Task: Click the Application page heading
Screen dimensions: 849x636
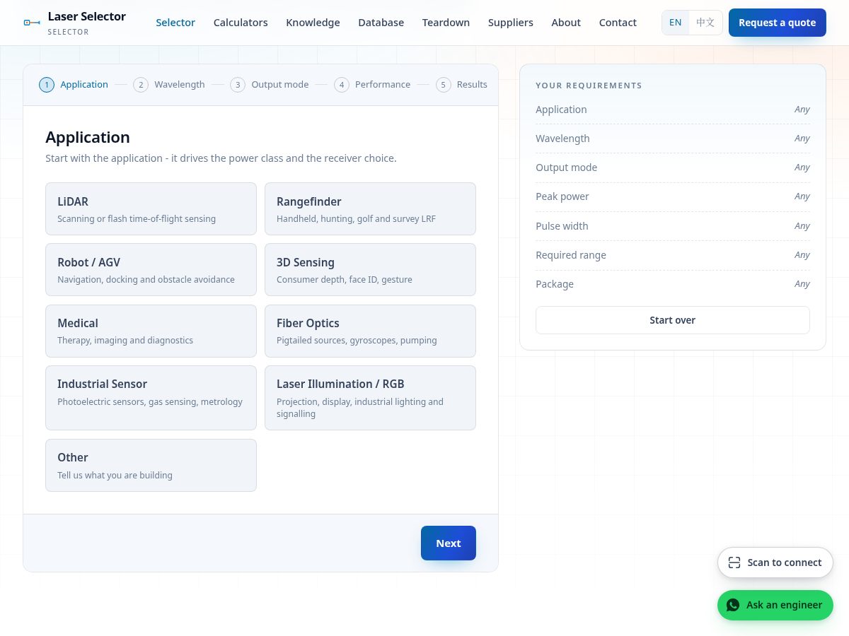Action: pyautogui.click(x=88, y=137)
